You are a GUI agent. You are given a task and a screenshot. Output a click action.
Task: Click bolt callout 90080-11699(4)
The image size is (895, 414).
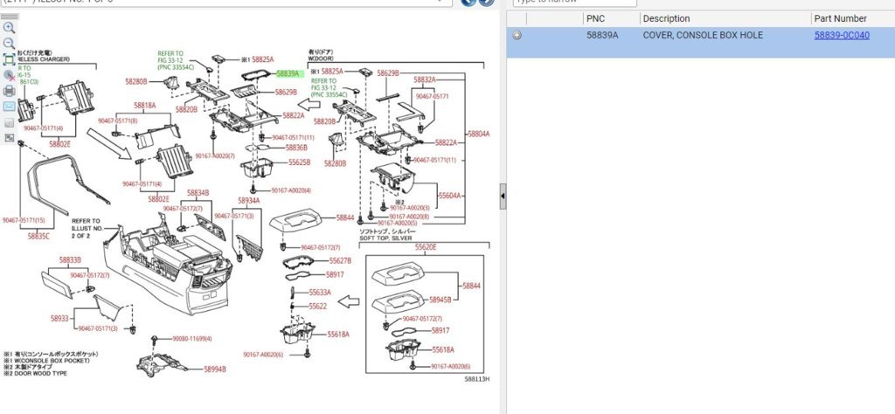192,339
